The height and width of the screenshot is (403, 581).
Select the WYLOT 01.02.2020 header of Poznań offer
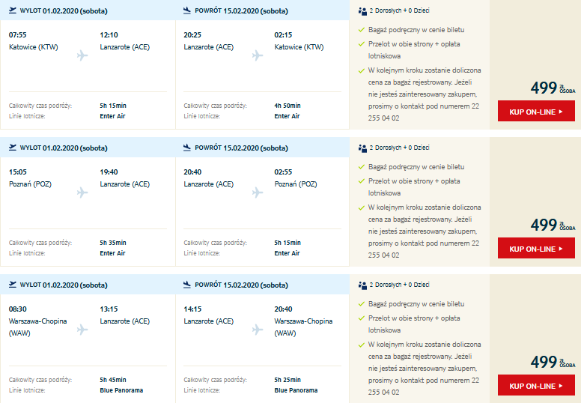click(64, 148)
